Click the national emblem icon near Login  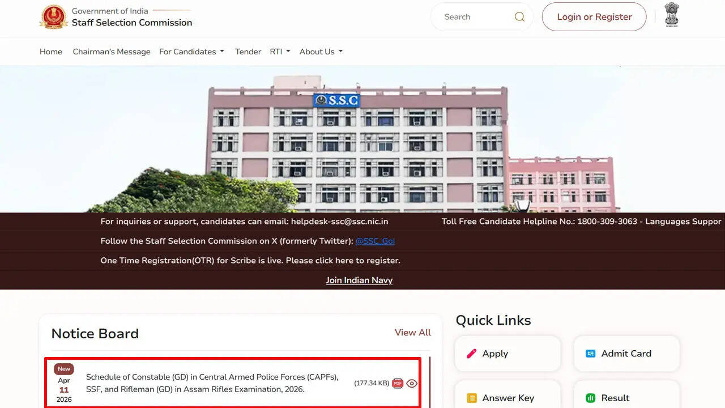click(672, 16)
